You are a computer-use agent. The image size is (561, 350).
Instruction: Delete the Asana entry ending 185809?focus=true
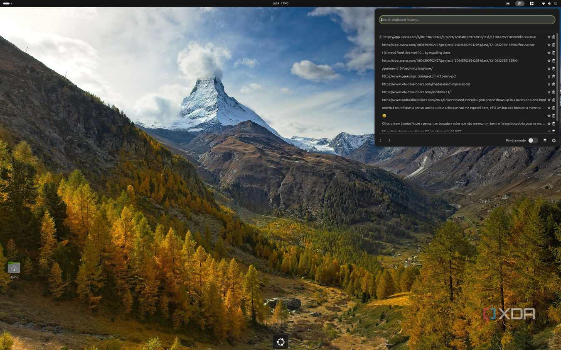pyautogui.click(x=554, y=37)
